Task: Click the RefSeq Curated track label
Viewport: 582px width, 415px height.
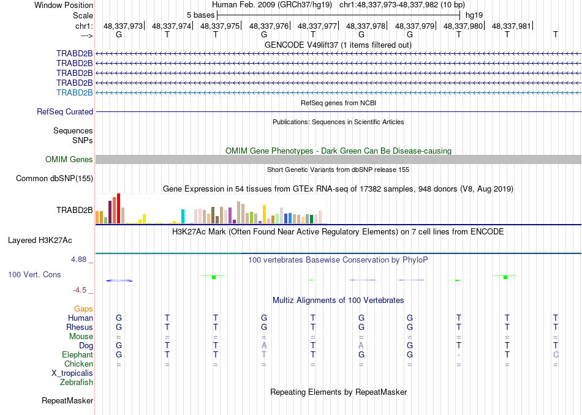Action: pos(65,111)
